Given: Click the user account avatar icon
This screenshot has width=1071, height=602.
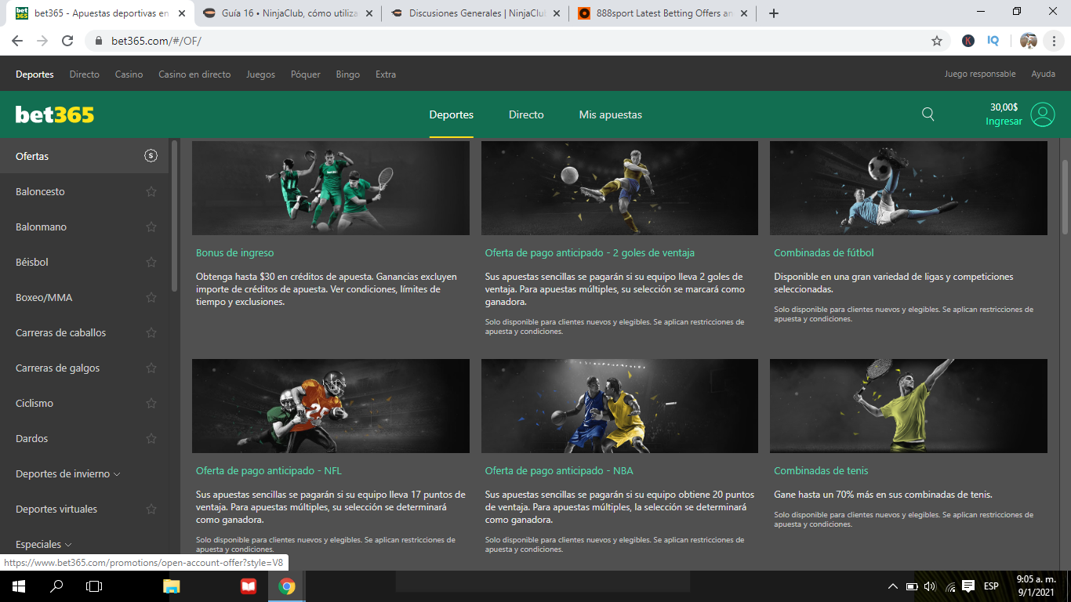Looking at the screenshot, I should pos(1043,114).
